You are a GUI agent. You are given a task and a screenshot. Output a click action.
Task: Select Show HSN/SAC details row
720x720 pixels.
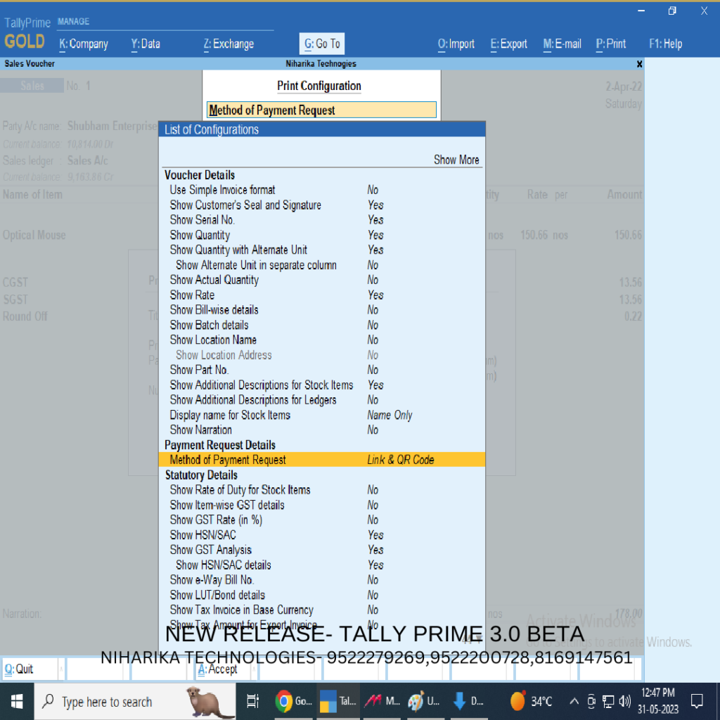(321, 565)
